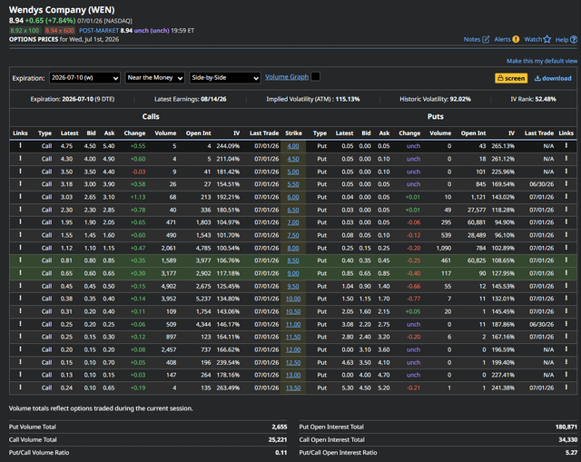Click the 8.94 x 600 ask quote
Screen dimensions: 581x462
coord(60,31)
